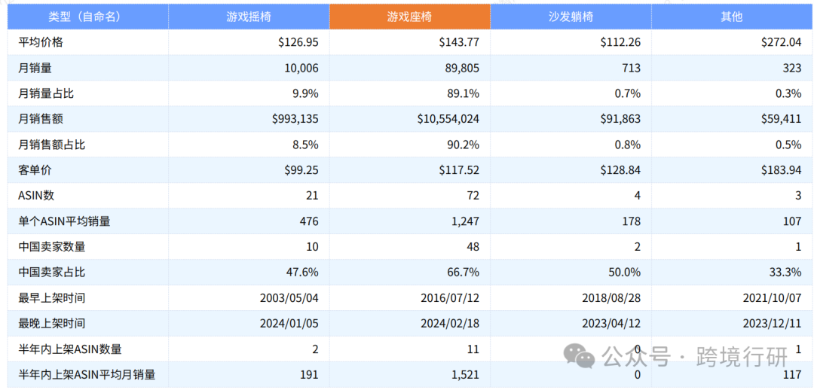Select the $183.94 客单价 cell
Image resolution: width=814 pixels, height=390 pixels.
(781, 171)
